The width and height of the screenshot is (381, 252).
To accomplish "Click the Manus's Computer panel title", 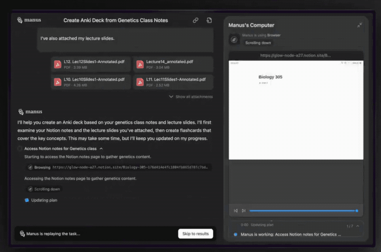I will coord(251,25).
